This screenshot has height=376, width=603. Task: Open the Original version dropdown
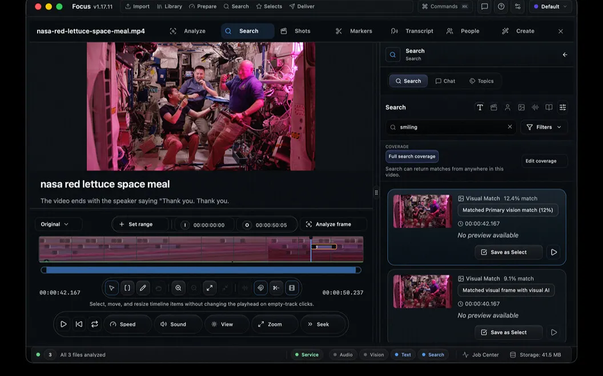58,224
